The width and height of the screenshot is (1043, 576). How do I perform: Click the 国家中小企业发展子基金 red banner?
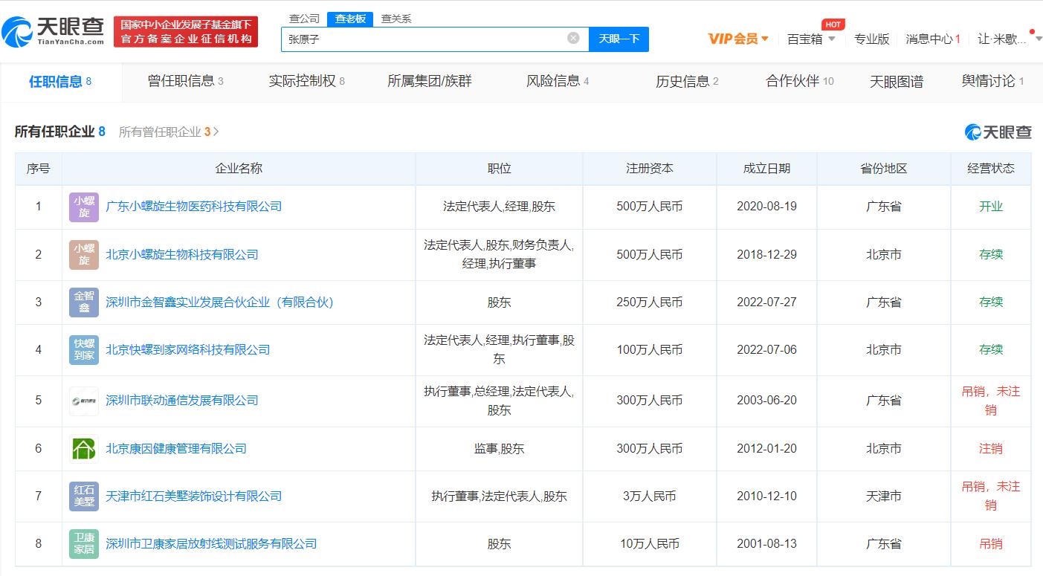tap(186, 32)
